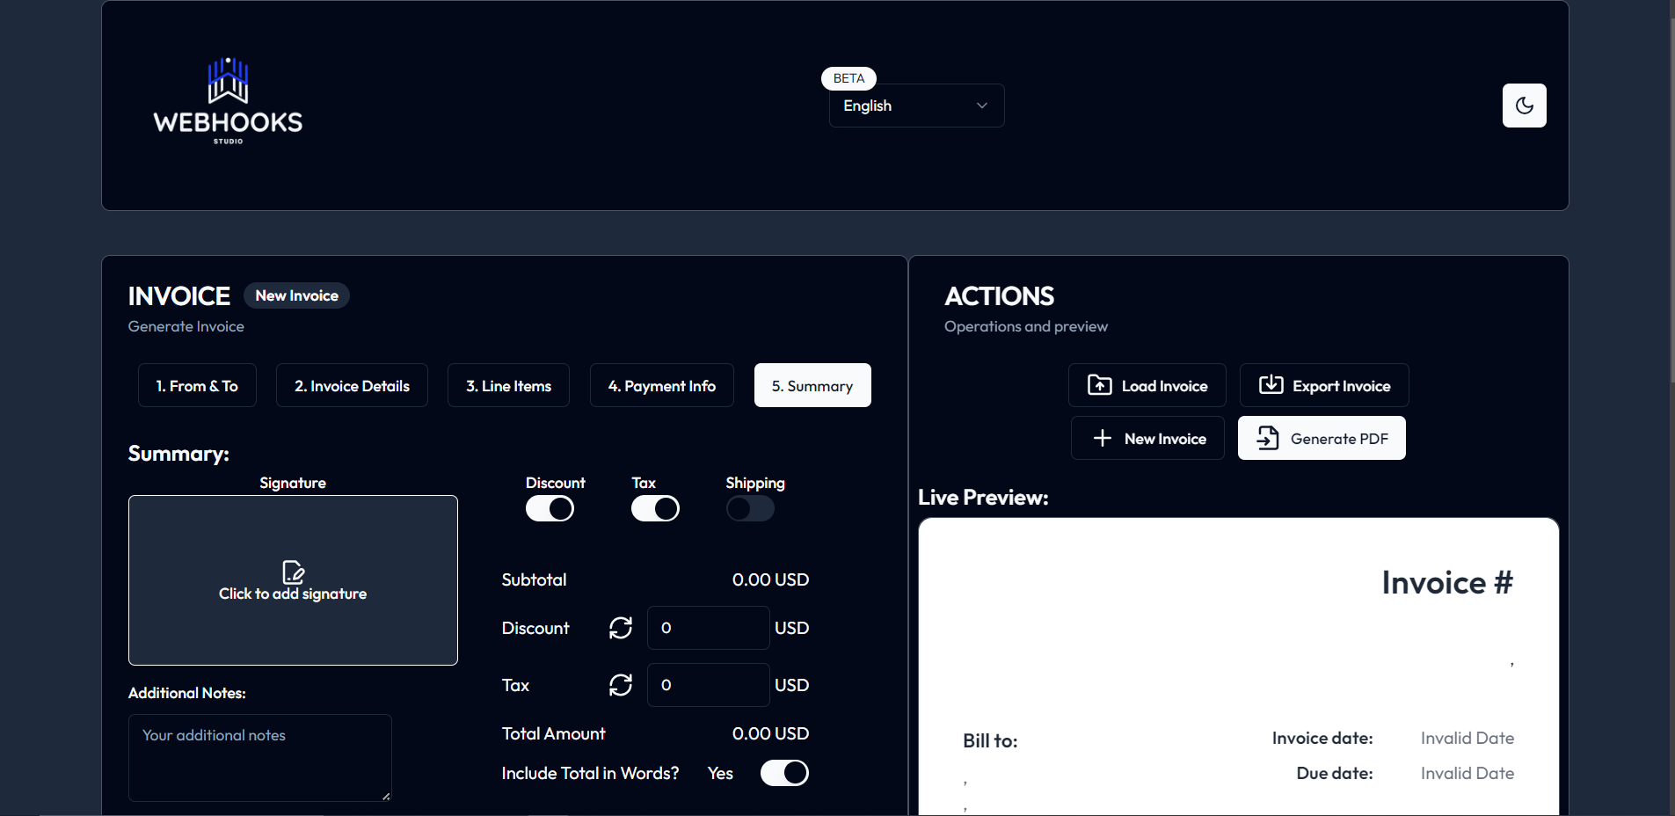Click the Operations and preview subtitle
The image size is (1675, 816).
point(1026,326)
